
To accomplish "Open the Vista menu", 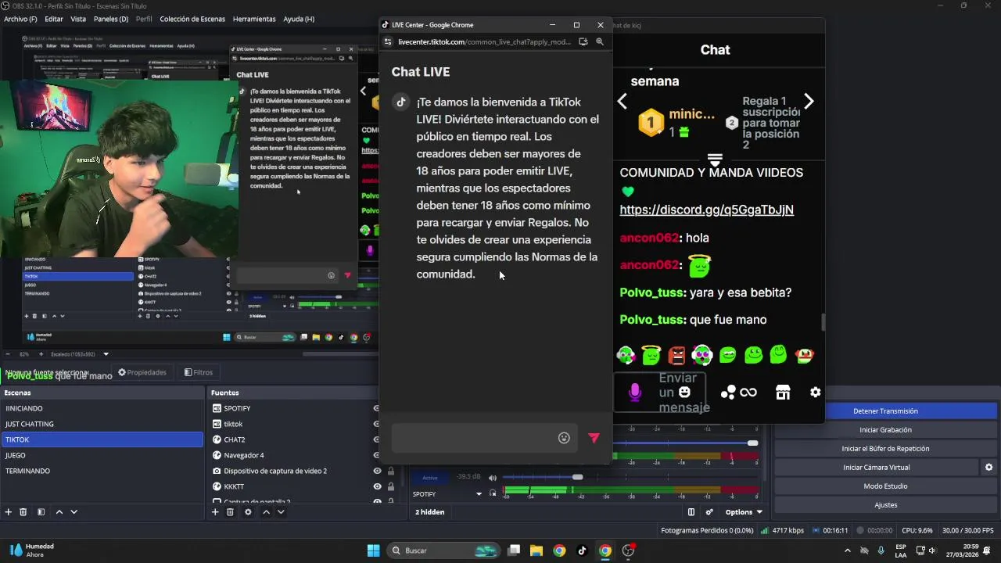I will 78,19.
